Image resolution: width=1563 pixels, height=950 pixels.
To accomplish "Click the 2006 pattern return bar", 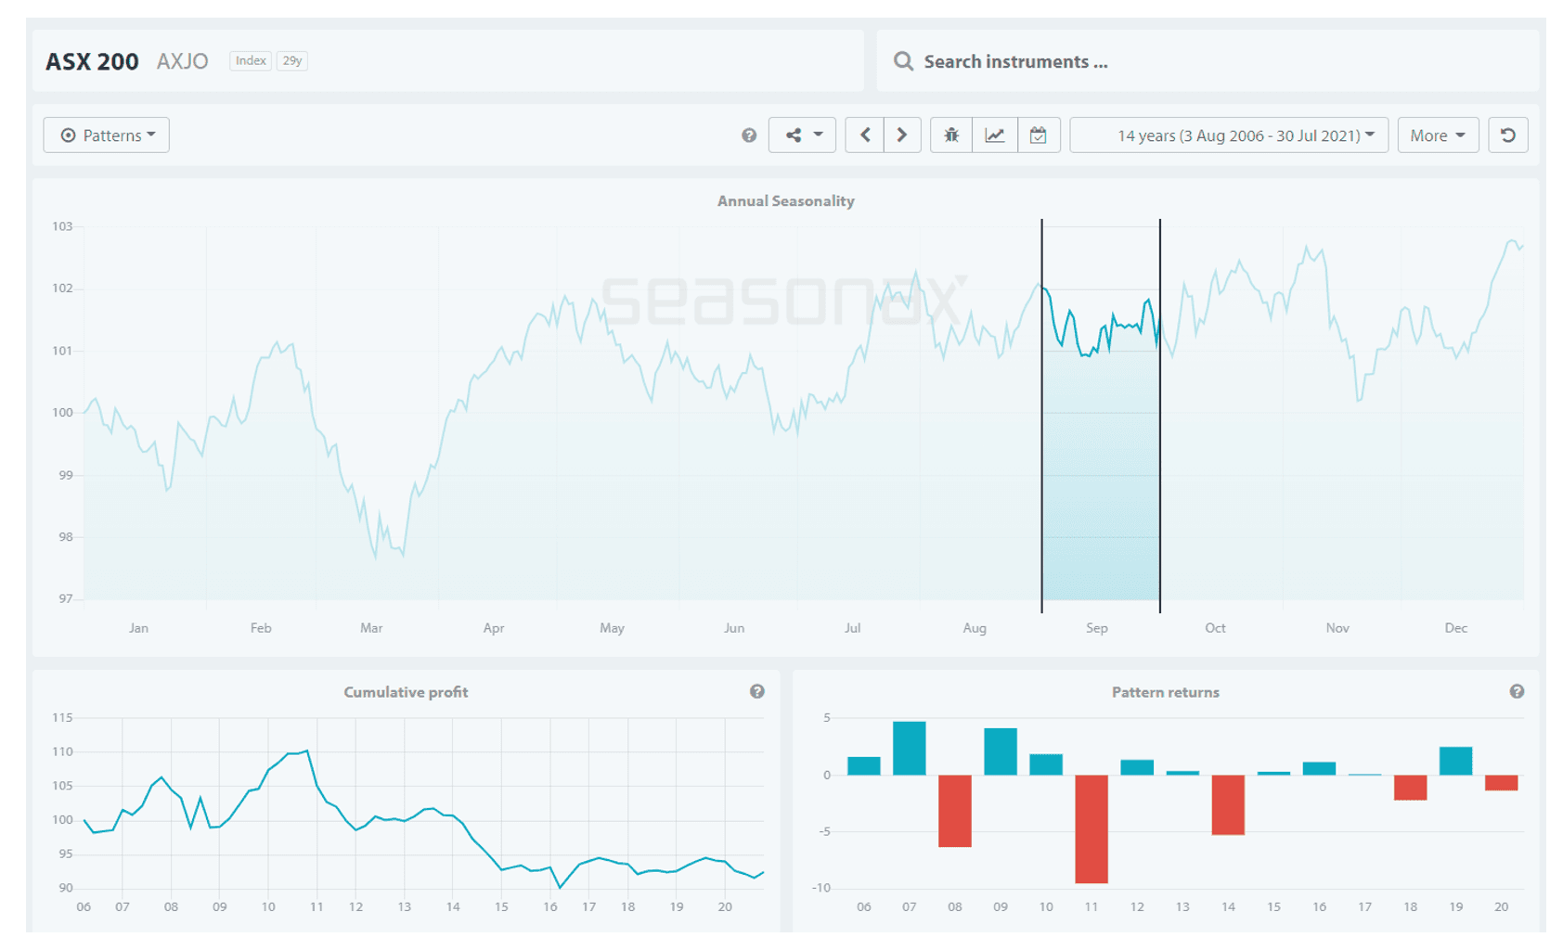I will [x=864, y=766].
